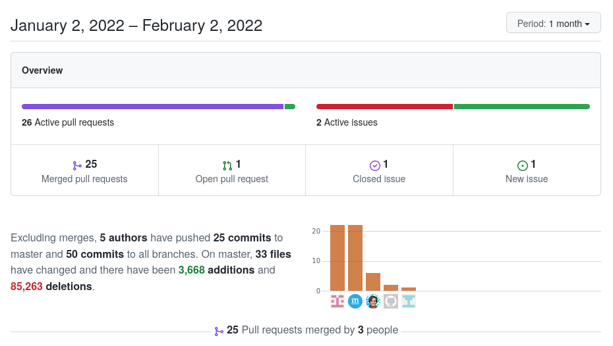The width and height of the screenshot is (613, 346).
Task: Click the "26 Active pull requests" label
Action: [x=68, y=122]
